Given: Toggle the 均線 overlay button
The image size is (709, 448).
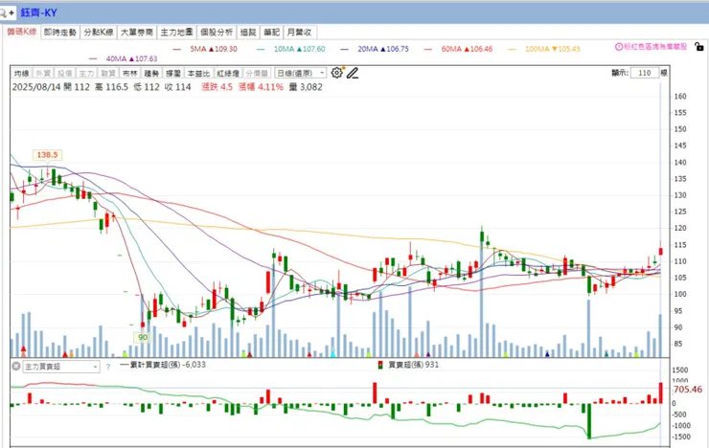Looking at the screenshot, I should point(21,73).
